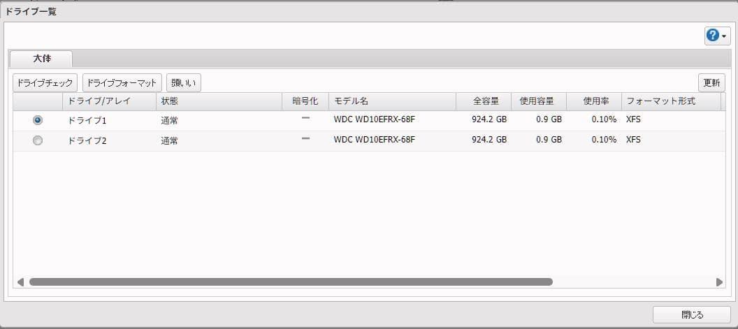The width and height of the screenshot is (738, 329).
Task: Click the 頭いい button
Action: (183, 83)
